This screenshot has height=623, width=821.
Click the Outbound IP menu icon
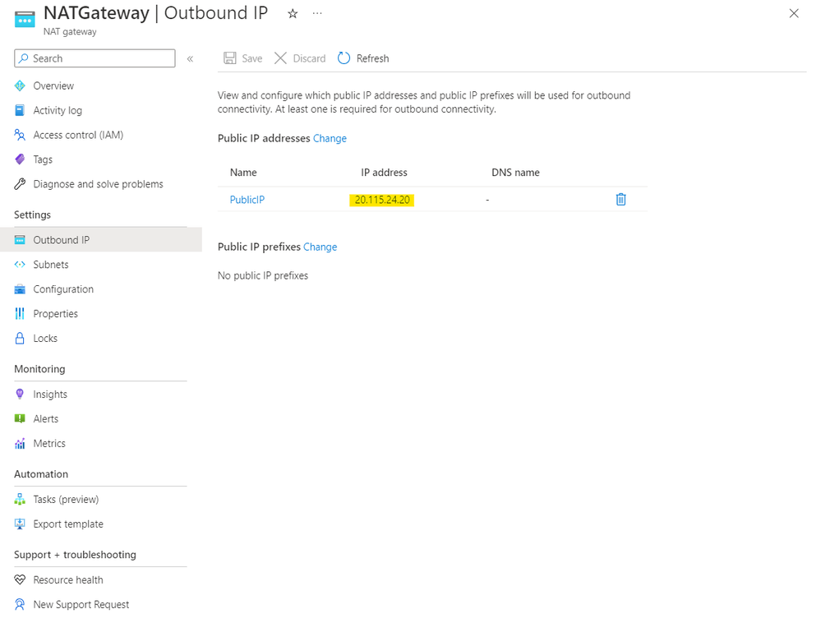click(20, 240)
